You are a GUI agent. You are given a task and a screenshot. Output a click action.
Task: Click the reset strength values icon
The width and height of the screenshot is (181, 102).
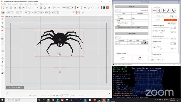coord(169,24)
